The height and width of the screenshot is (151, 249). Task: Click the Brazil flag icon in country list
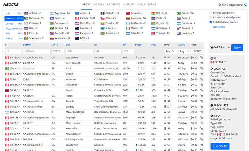pos(179,13)
